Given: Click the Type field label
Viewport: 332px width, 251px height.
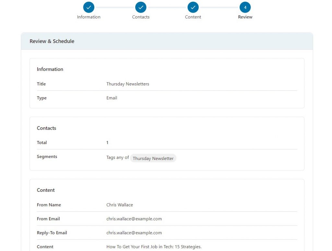Looking at the screenshot, I should click(42, 98).
